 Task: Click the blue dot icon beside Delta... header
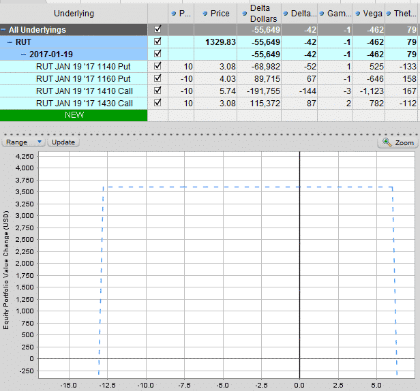pyautogui.click(x=286, y=14)
